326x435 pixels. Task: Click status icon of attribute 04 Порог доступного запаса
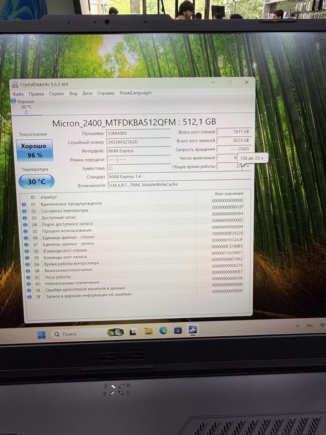[25, 224]
